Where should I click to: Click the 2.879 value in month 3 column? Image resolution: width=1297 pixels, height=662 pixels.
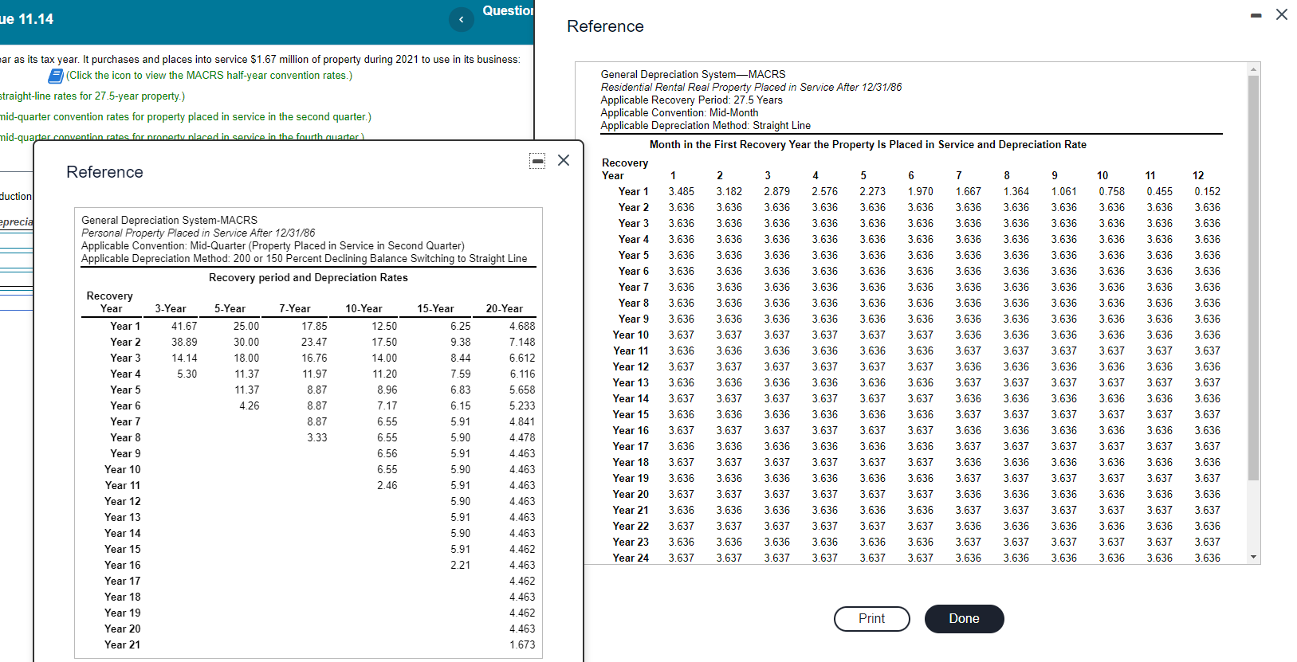coord(776,192)
